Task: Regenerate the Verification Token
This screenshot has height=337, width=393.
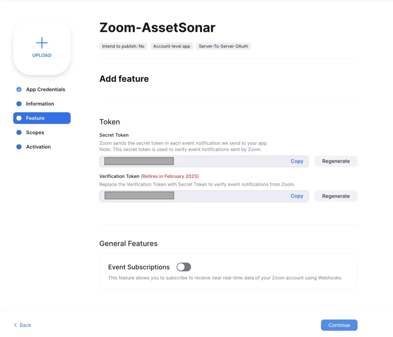Action: (x=336, y=196)
